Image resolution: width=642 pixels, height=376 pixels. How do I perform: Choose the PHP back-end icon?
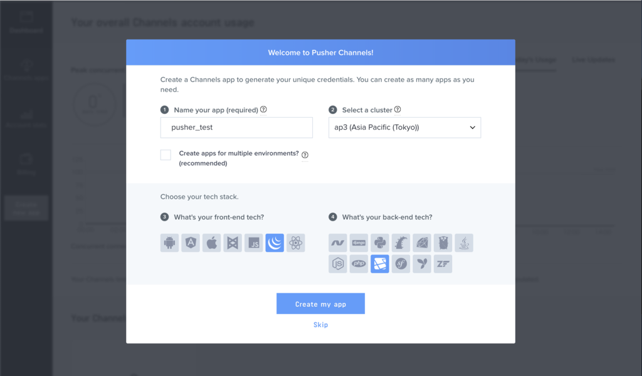(359, 264)
